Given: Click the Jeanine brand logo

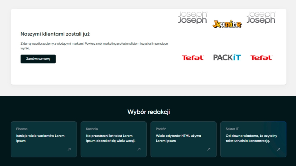Looking at the screenshot, I should (x=227, y=24).
